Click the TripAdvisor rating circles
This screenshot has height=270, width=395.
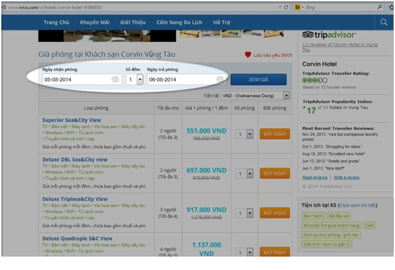tap(315, 80)
